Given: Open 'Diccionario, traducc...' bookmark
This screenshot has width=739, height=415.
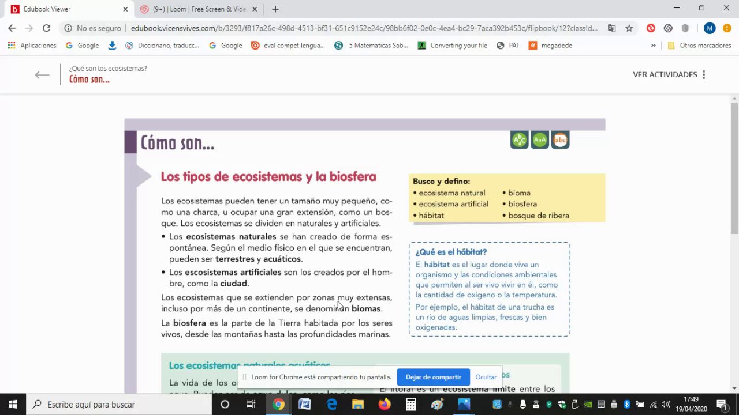Looking at the screenshot, I should [x=162, y=45].
